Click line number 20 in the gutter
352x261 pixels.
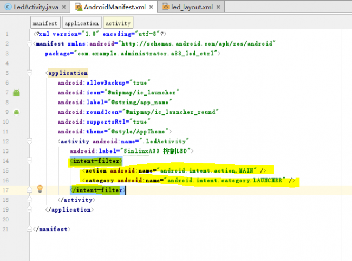coord(5,219)
